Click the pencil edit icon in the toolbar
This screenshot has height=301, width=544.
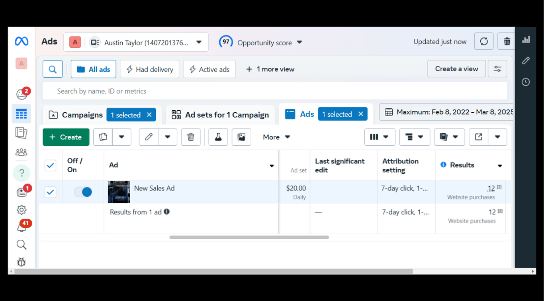coord(149,137)
